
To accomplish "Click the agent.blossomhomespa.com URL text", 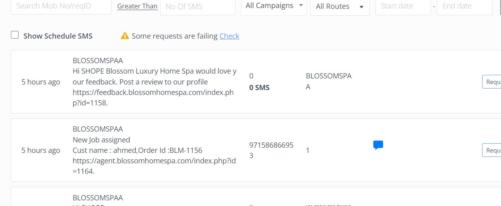I will tap(154, 161).
